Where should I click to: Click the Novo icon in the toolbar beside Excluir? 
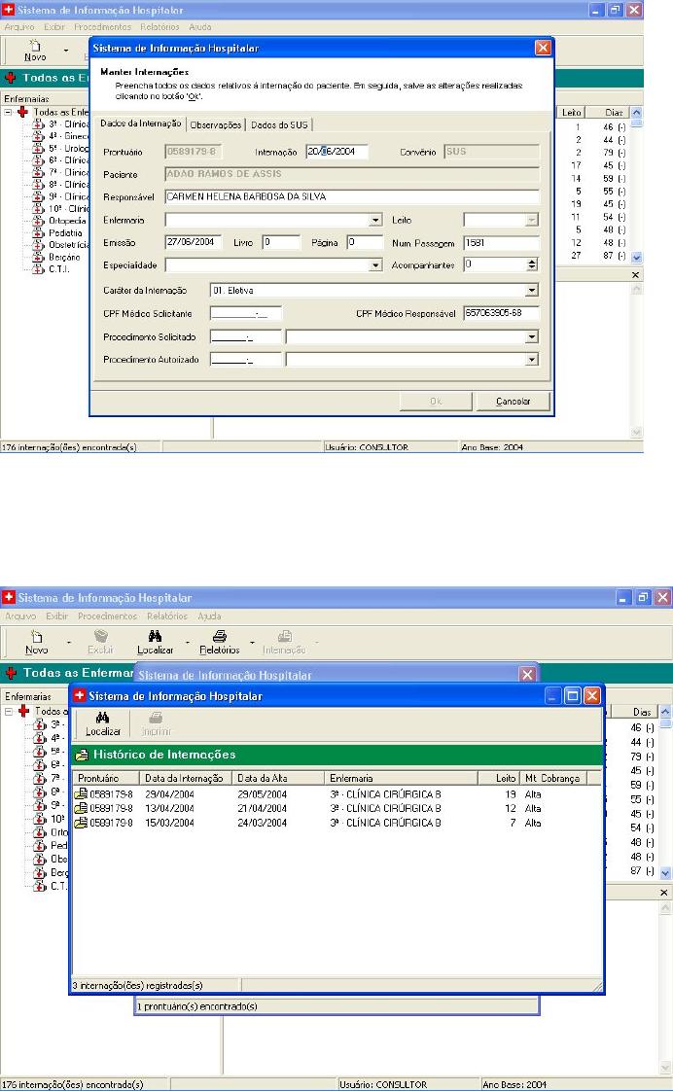(36, 636)
